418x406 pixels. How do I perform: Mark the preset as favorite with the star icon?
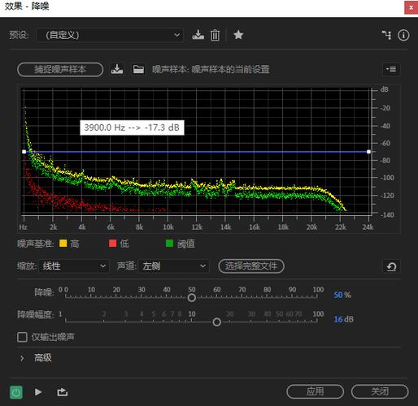[x=238, y=35]
